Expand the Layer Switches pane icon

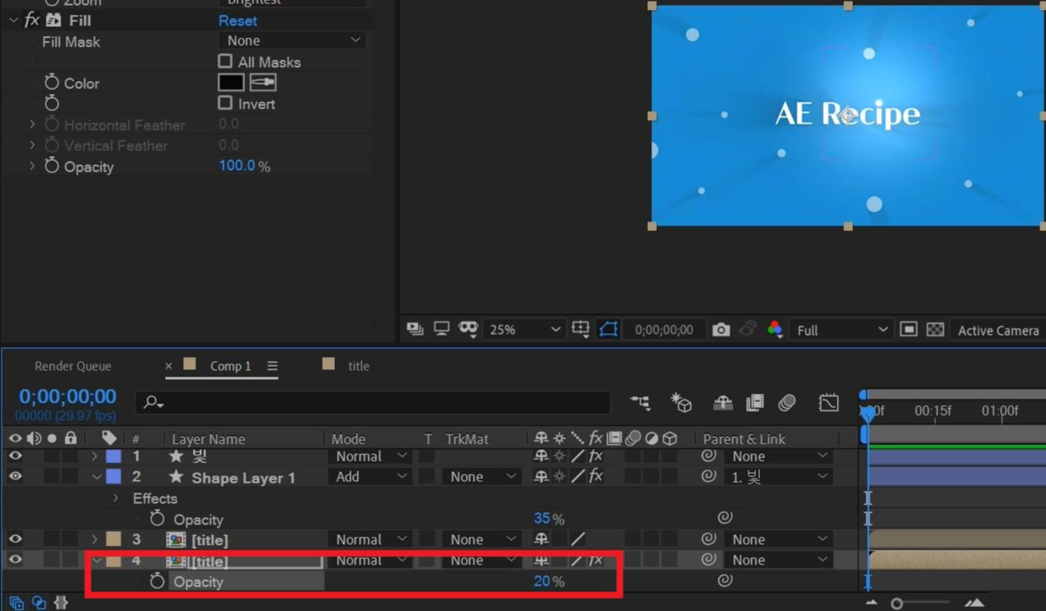point(16,603)
